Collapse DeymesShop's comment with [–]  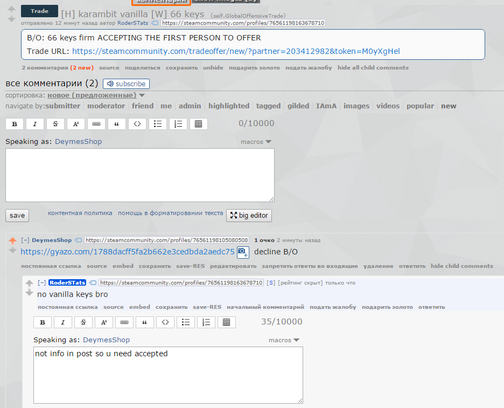[x=25, y=240]
